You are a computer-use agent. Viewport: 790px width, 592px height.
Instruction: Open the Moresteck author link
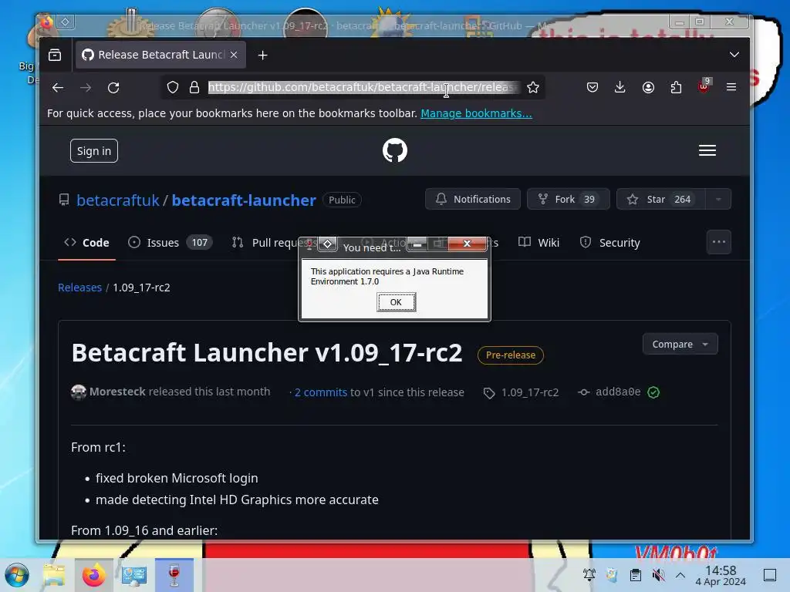click(x=117, y=392)
